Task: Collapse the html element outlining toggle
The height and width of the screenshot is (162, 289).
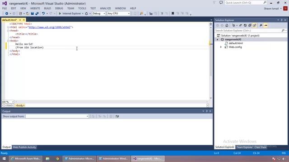Action: click(8, 27)
